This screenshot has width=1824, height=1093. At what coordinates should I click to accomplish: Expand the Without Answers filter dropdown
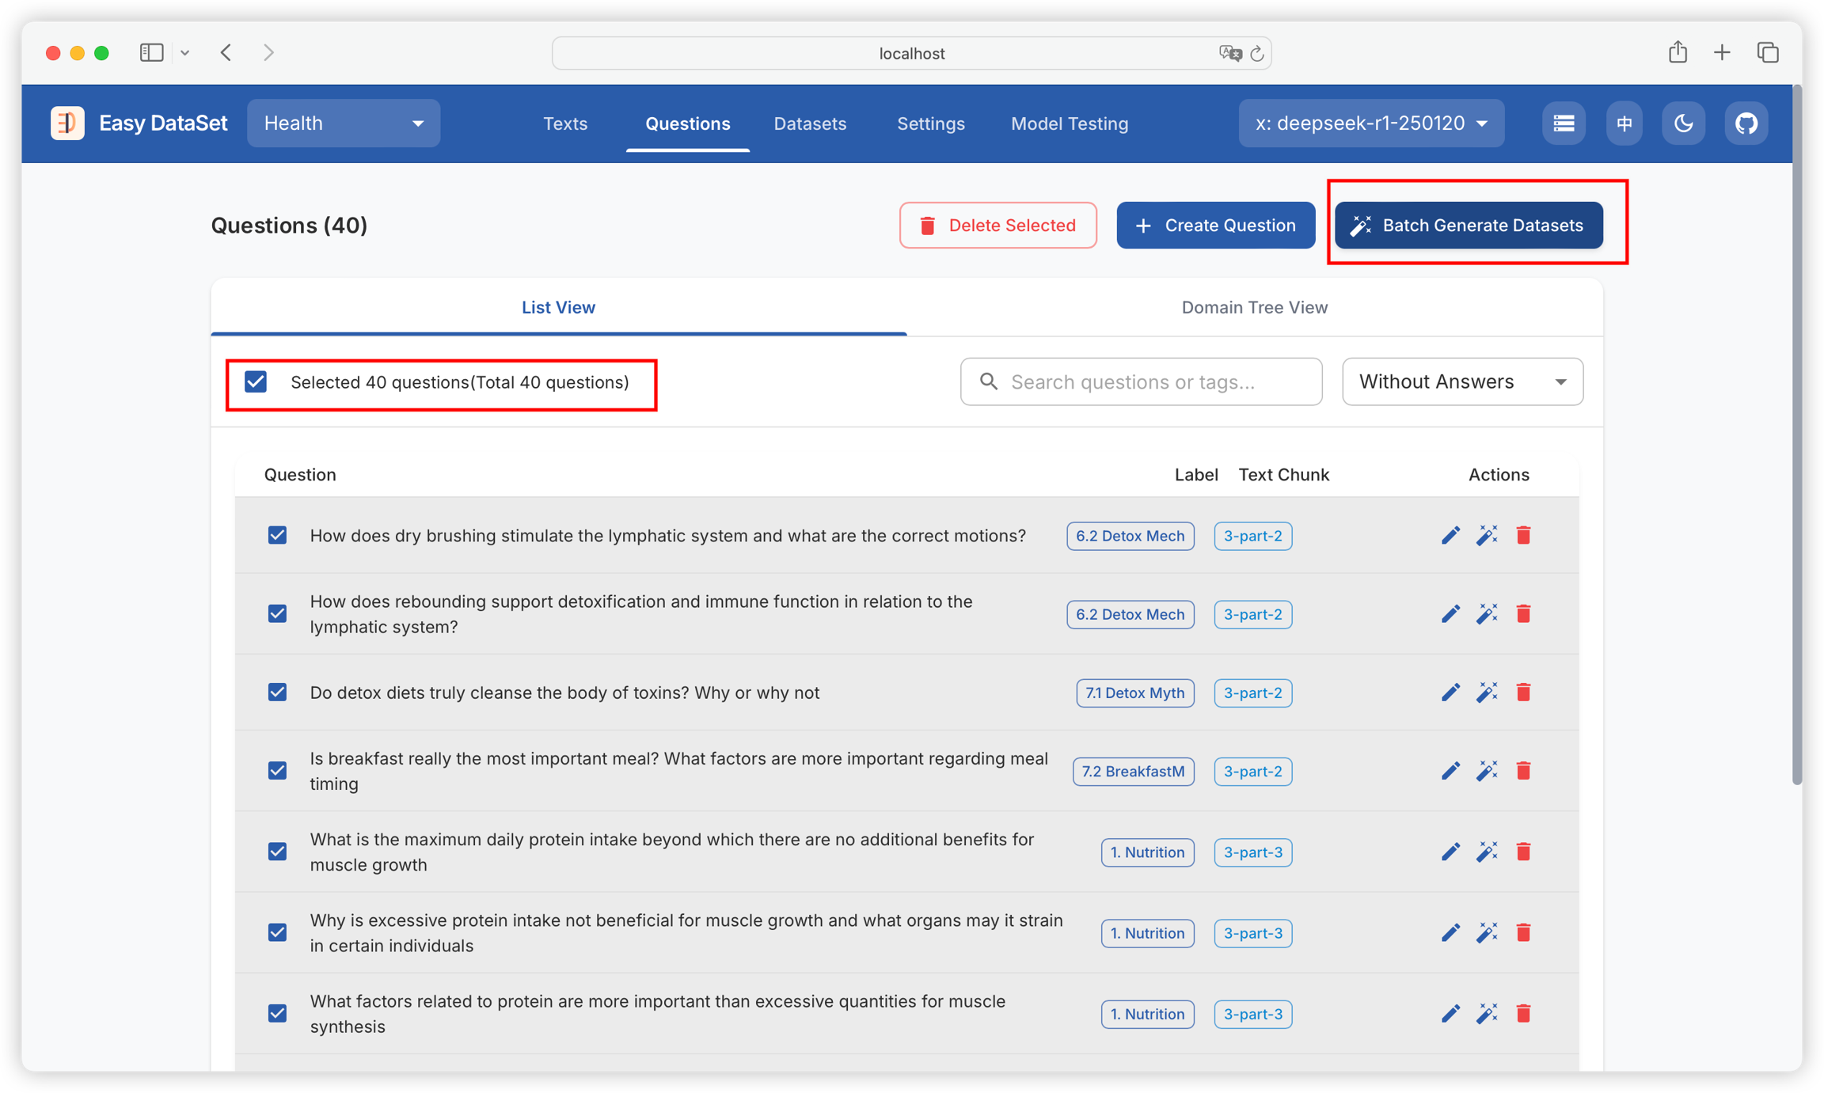[1461, 382]
